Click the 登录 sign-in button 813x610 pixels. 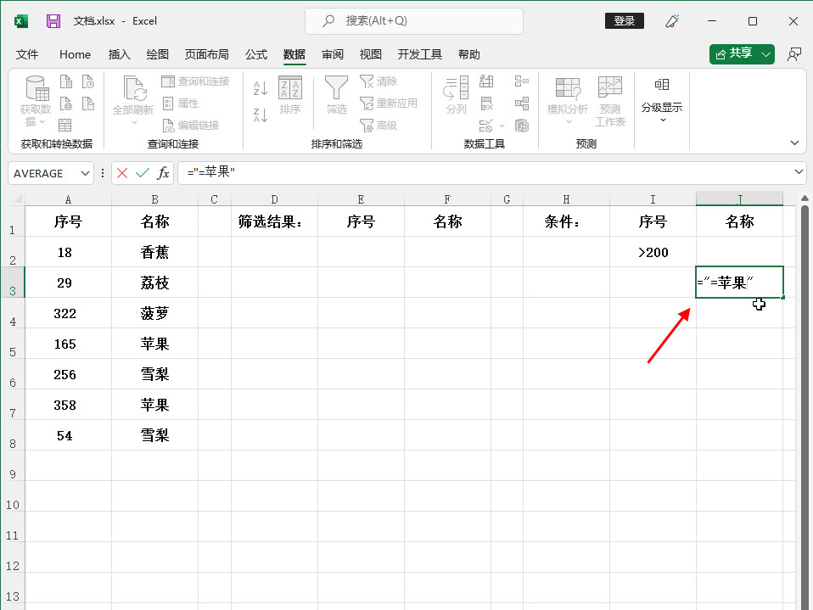pyautogui.click(x=625, y=20)
